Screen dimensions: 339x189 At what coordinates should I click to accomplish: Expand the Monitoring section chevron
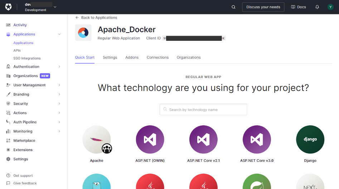[x=59, y=131]
